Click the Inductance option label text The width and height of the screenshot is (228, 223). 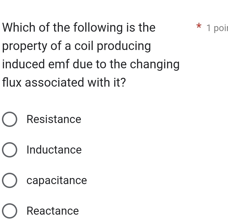[x=54, y=150]
